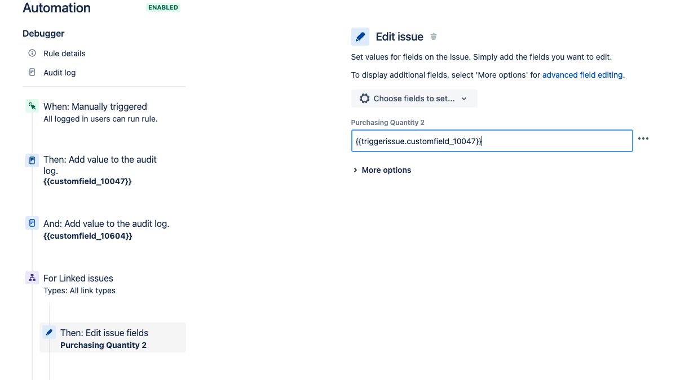The width and height of the screenshot is (680, 380).
Task: Select the Then: Edit issue fields step
Action: [x=104, y=332]
